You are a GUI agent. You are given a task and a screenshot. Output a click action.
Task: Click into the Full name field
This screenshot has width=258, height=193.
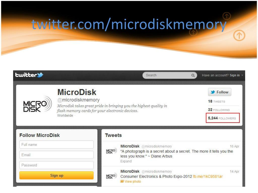pos(56,144)
